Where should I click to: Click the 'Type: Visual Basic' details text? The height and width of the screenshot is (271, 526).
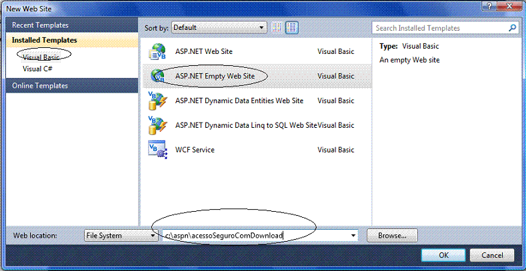point(409,46)
